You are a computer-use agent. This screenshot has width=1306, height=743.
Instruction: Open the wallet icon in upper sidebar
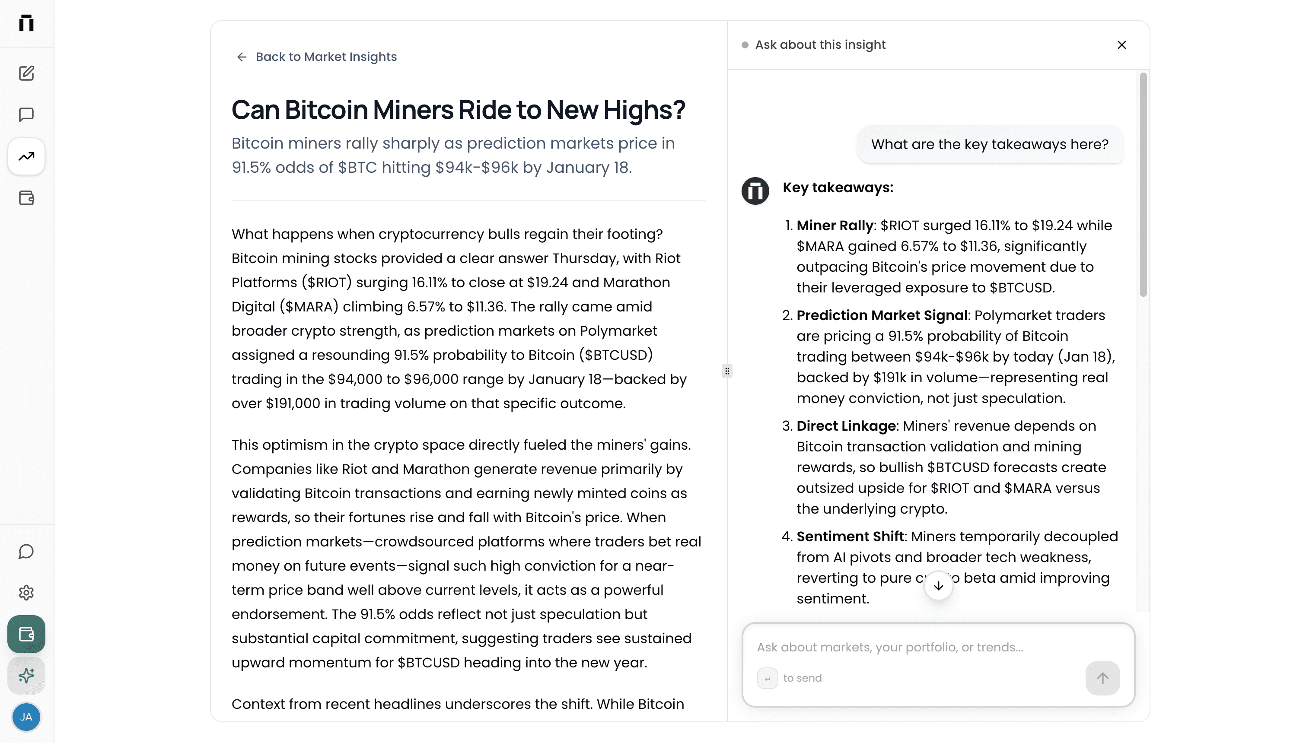point(26,198)
